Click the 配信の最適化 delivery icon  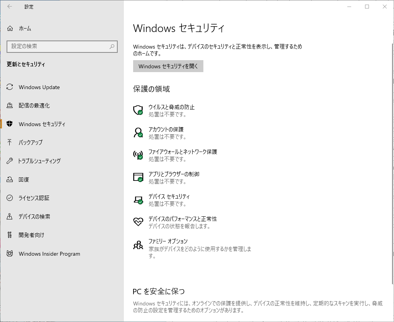click(10, 106)
